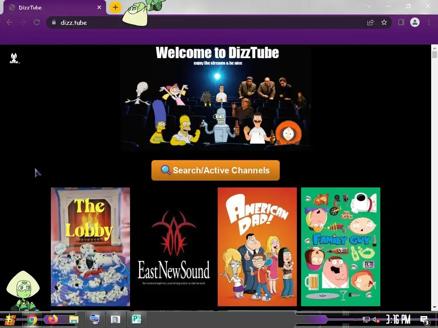Open Chrome from the taskbar

point(32,319)
